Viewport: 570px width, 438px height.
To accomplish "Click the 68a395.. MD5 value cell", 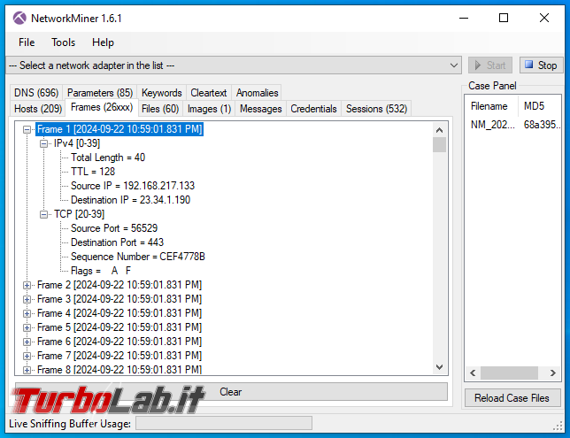I will [542, 125].
